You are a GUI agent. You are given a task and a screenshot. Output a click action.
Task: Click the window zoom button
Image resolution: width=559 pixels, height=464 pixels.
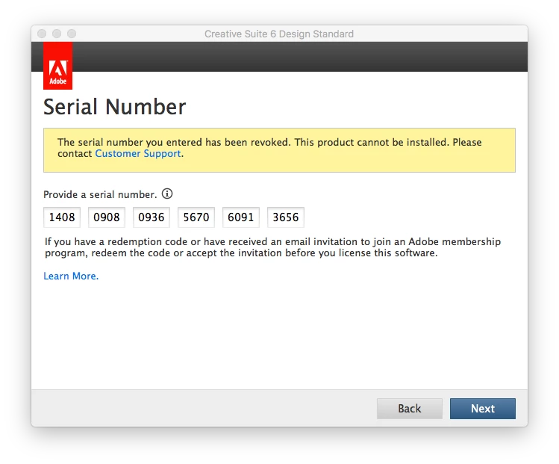[72, 34]
